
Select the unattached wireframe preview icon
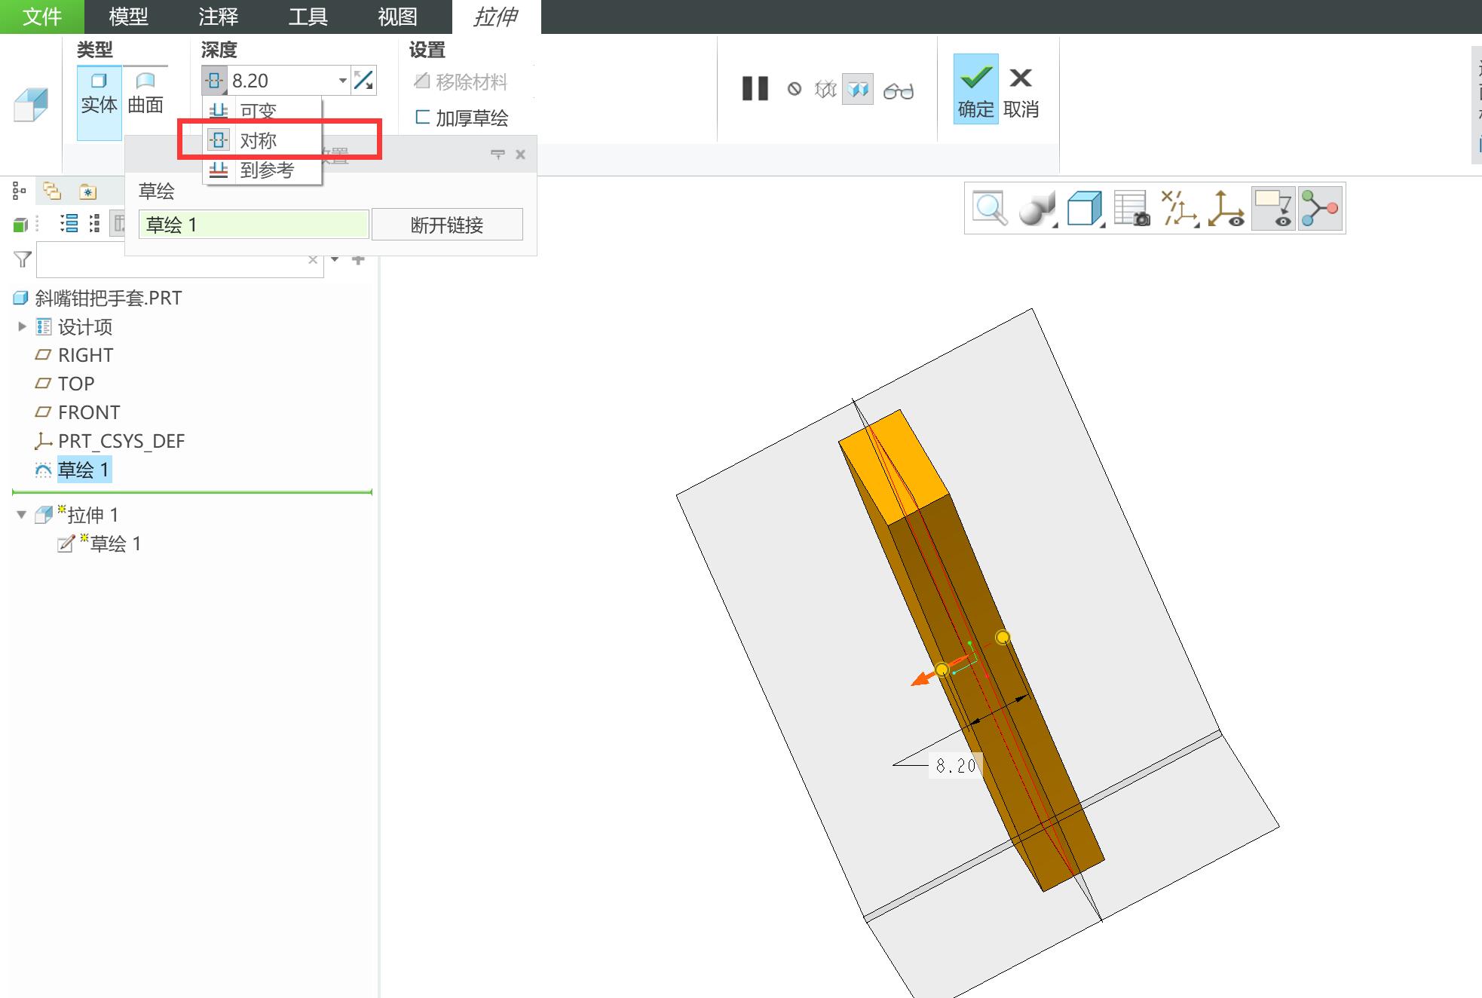pos(825,90)
